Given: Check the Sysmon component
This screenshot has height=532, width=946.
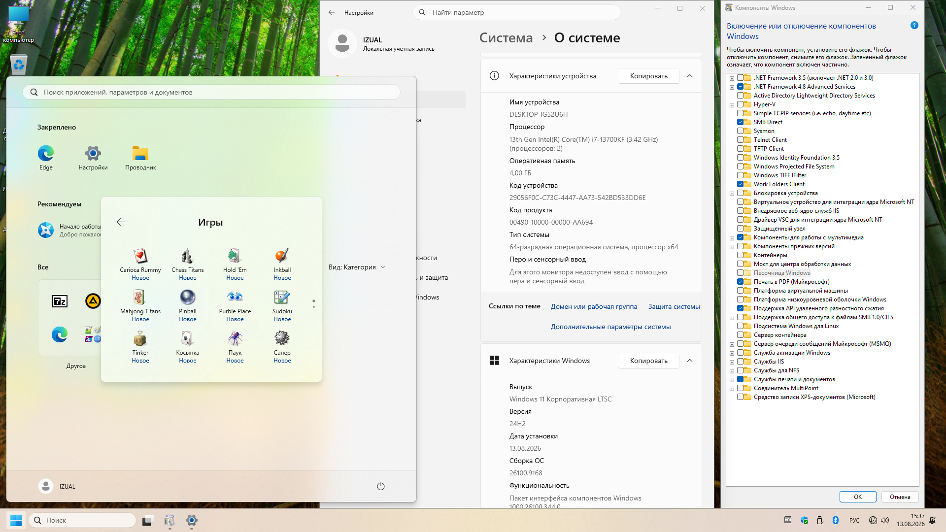Looking at the screenshot, I should [x=741, y=131].
